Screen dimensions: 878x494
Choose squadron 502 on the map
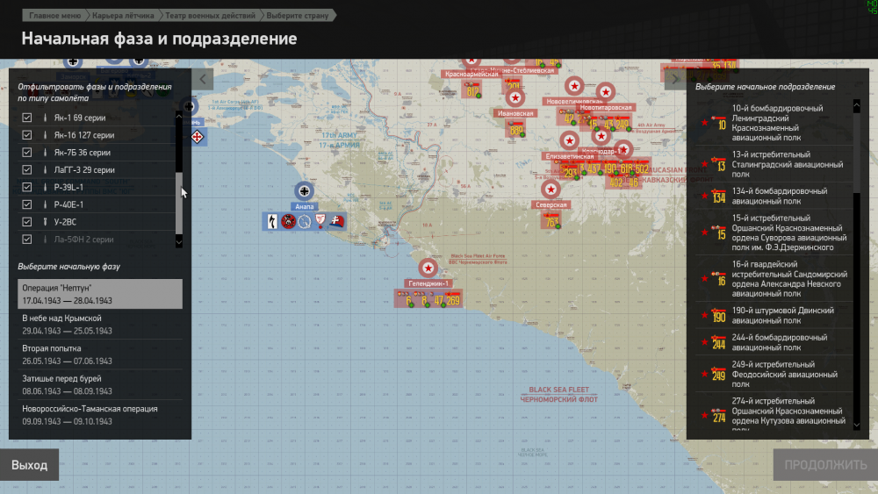[642, 168]
